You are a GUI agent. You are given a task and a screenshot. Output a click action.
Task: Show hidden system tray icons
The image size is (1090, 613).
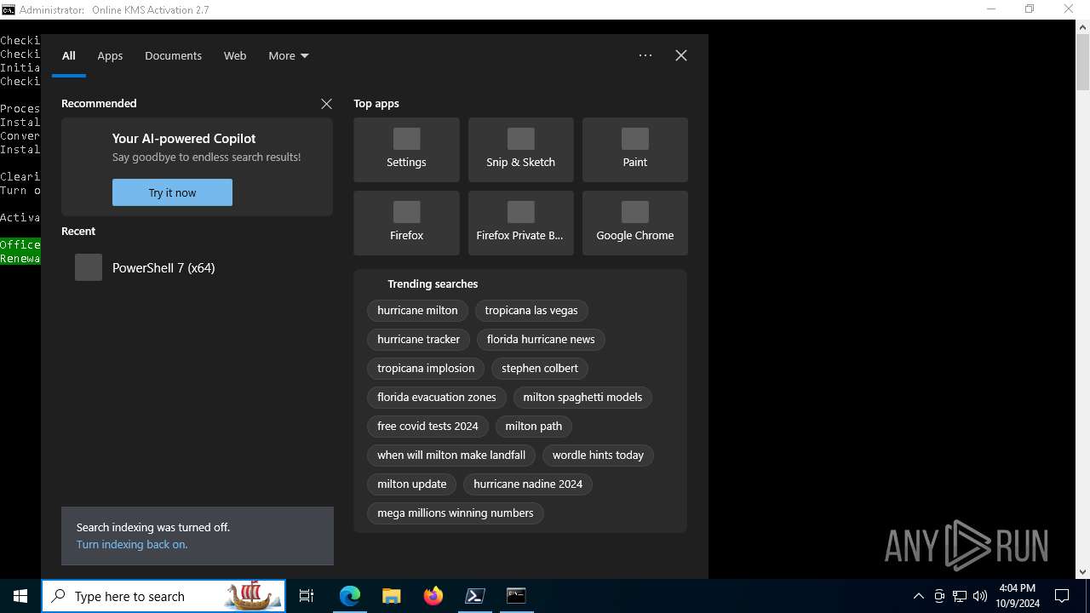919,596
